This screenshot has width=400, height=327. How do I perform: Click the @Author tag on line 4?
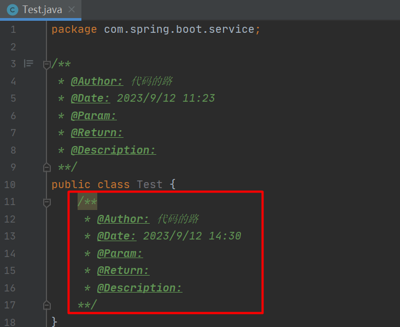97,81
